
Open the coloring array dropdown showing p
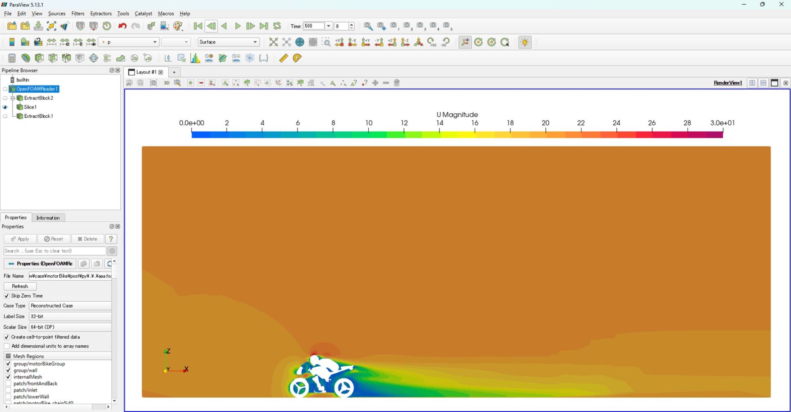click(x=129, y=42)
